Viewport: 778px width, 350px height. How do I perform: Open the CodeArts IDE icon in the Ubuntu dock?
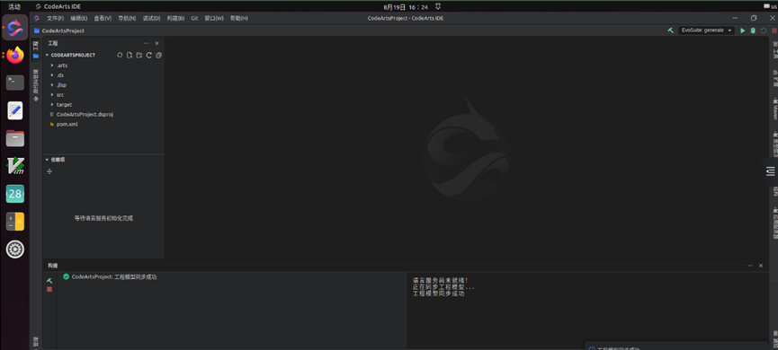point(15,27)
